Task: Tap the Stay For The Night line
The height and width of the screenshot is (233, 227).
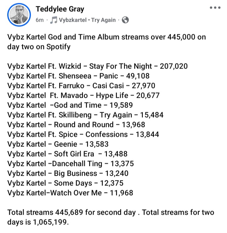Action: 97,66
